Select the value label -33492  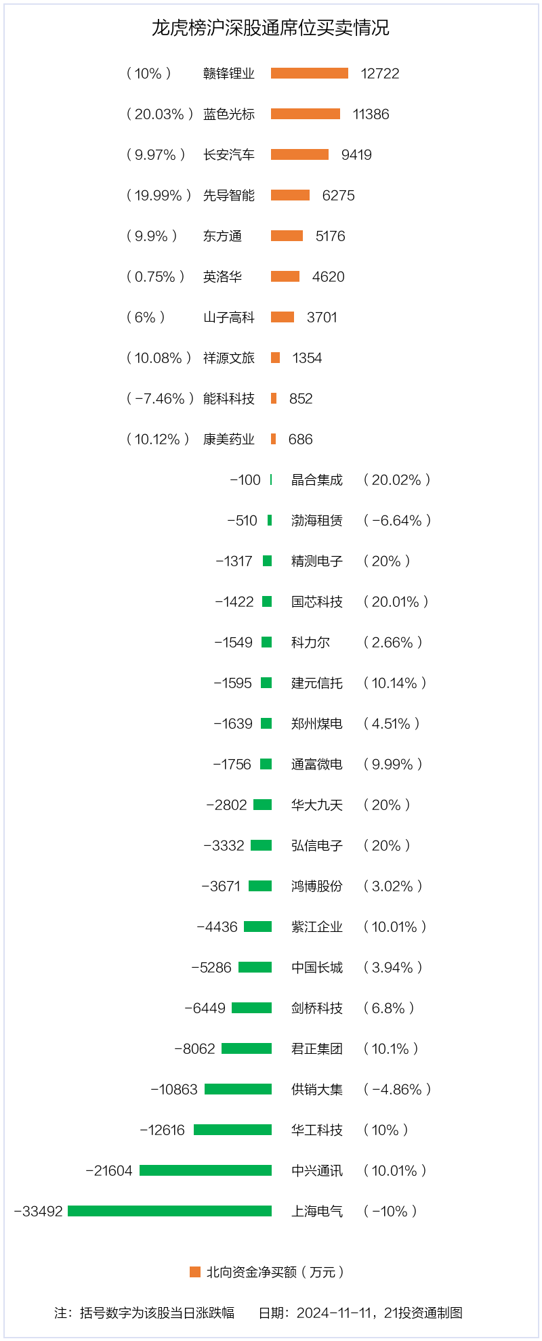[x=39, y=1211]
